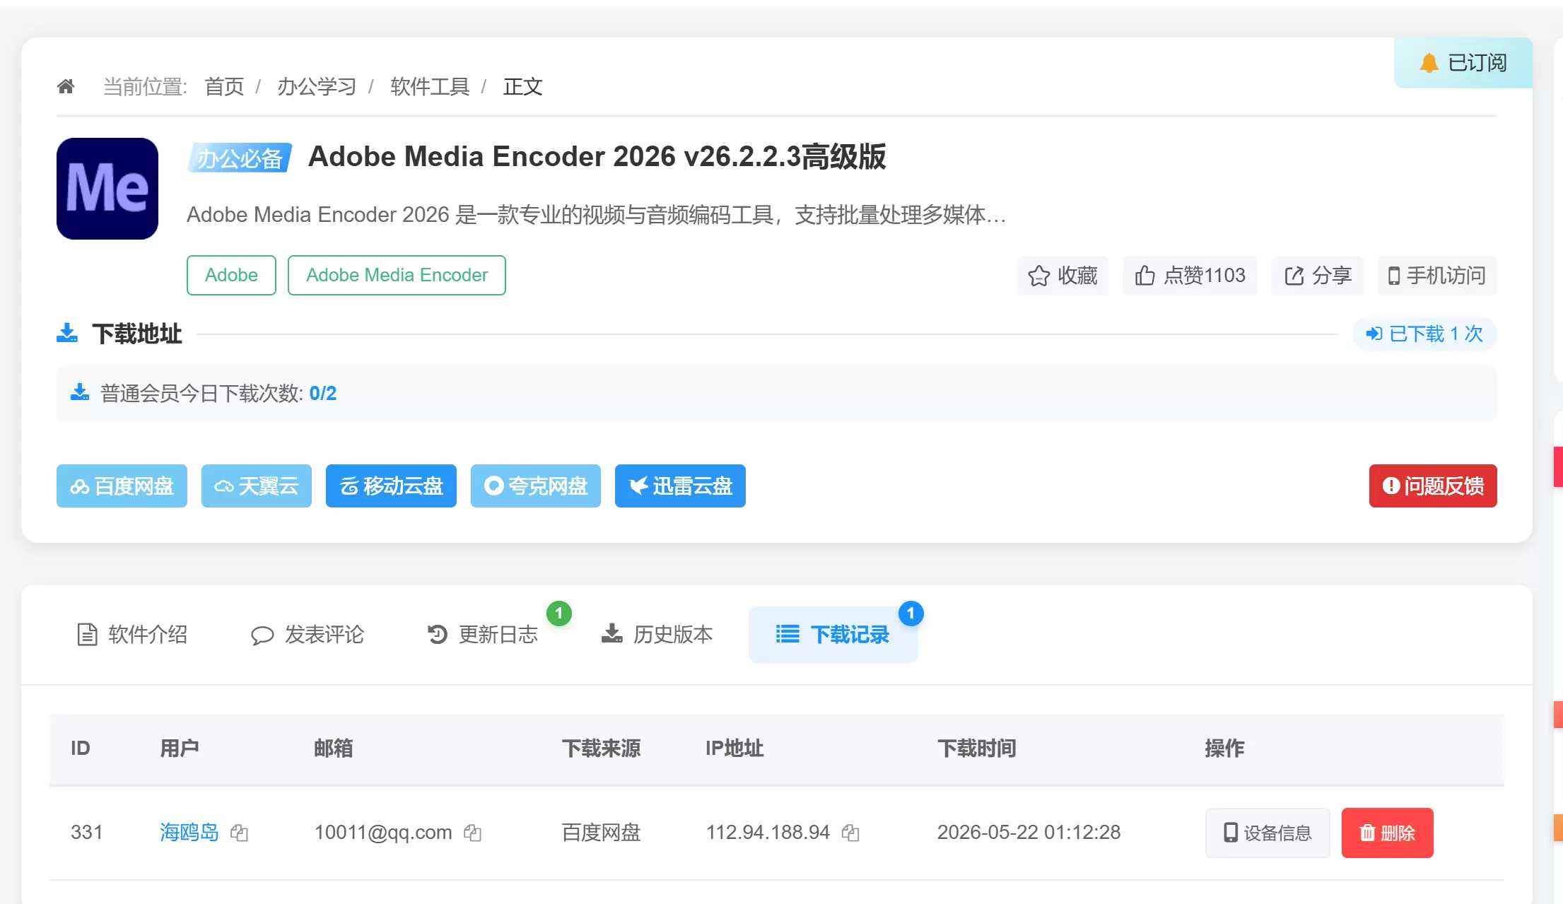Click the 下载地址 section heading icon
Image resolution: width=1563 pixels, height=904 pixels.
point(67,333)
